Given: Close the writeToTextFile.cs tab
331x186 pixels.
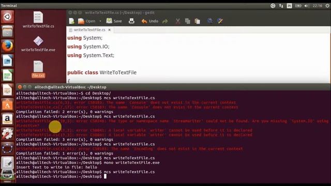Looking at the screenshot, I should point(109,30).
